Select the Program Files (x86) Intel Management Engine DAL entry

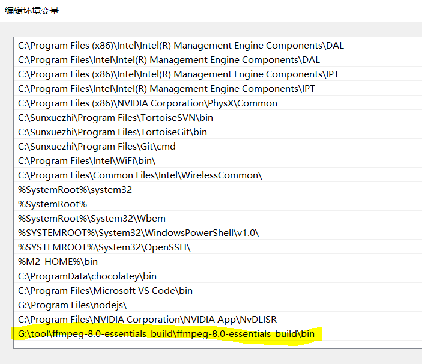click(x=218, y=45)
